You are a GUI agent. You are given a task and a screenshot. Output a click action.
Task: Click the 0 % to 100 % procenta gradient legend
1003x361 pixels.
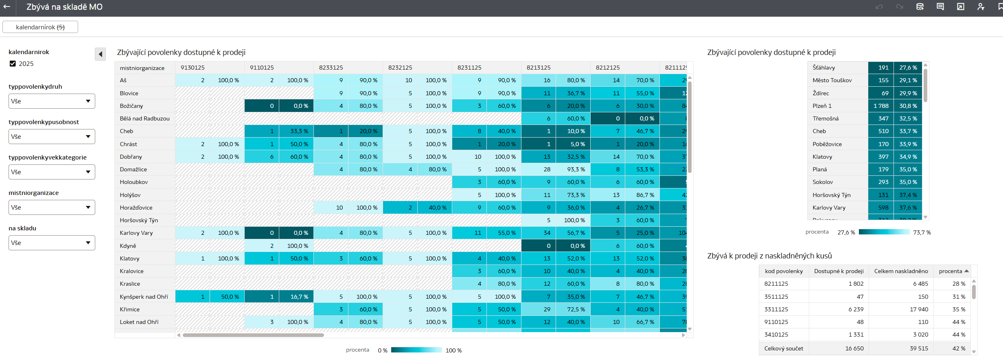(x=416, y=350)
